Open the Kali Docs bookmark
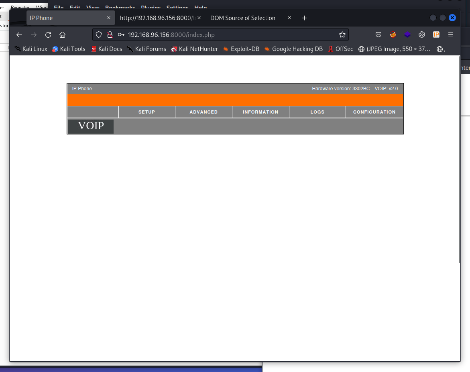Image resolution: width=470 pixels, height=372 pixels. pos(106,49)
